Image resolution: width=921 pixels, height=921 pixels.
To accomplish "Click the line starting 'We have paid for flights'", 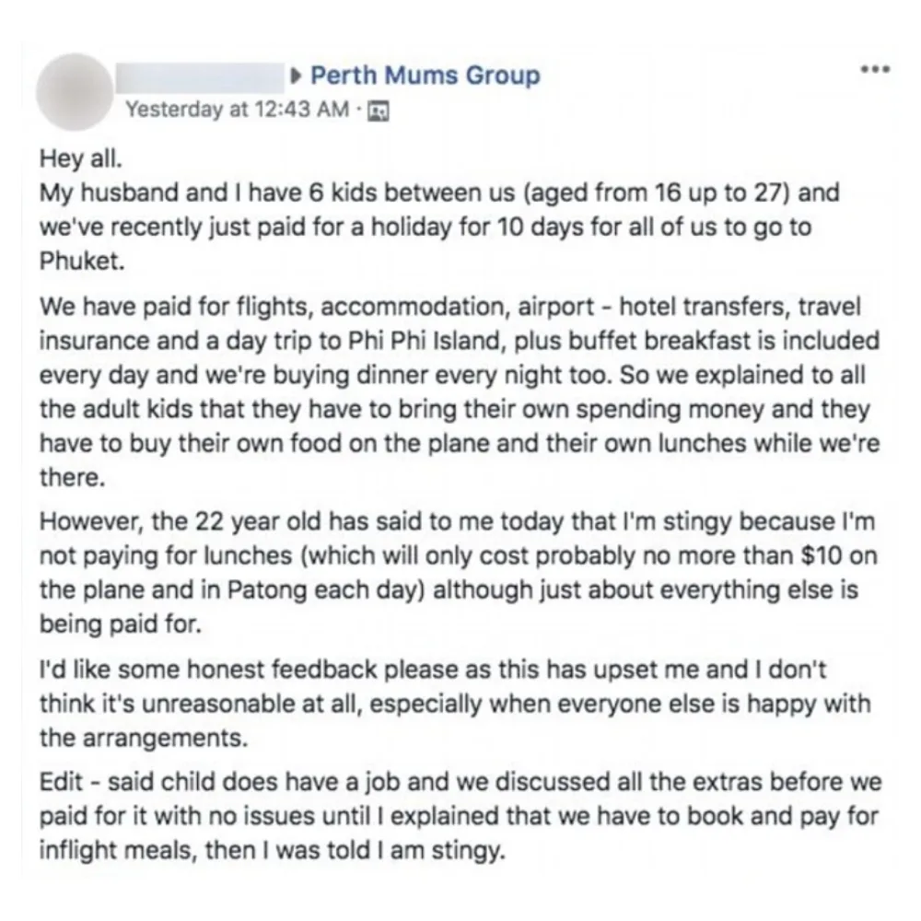I will click(x=450, y=307).
